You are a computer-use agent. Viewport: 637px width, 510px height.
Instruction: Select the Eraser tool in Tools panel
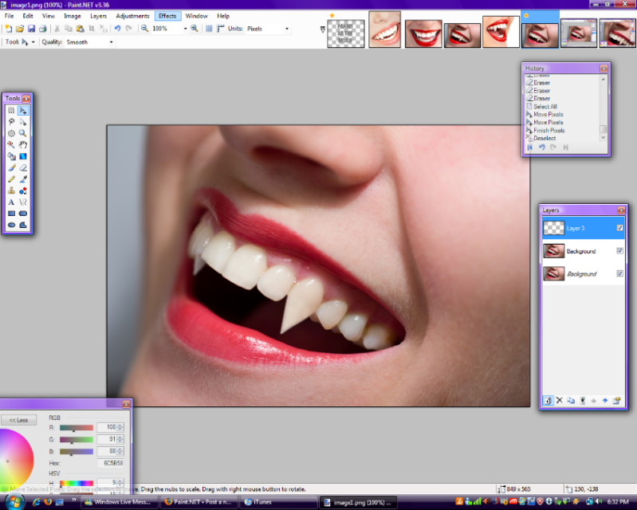pyautogui.click(x=23, y=167)
